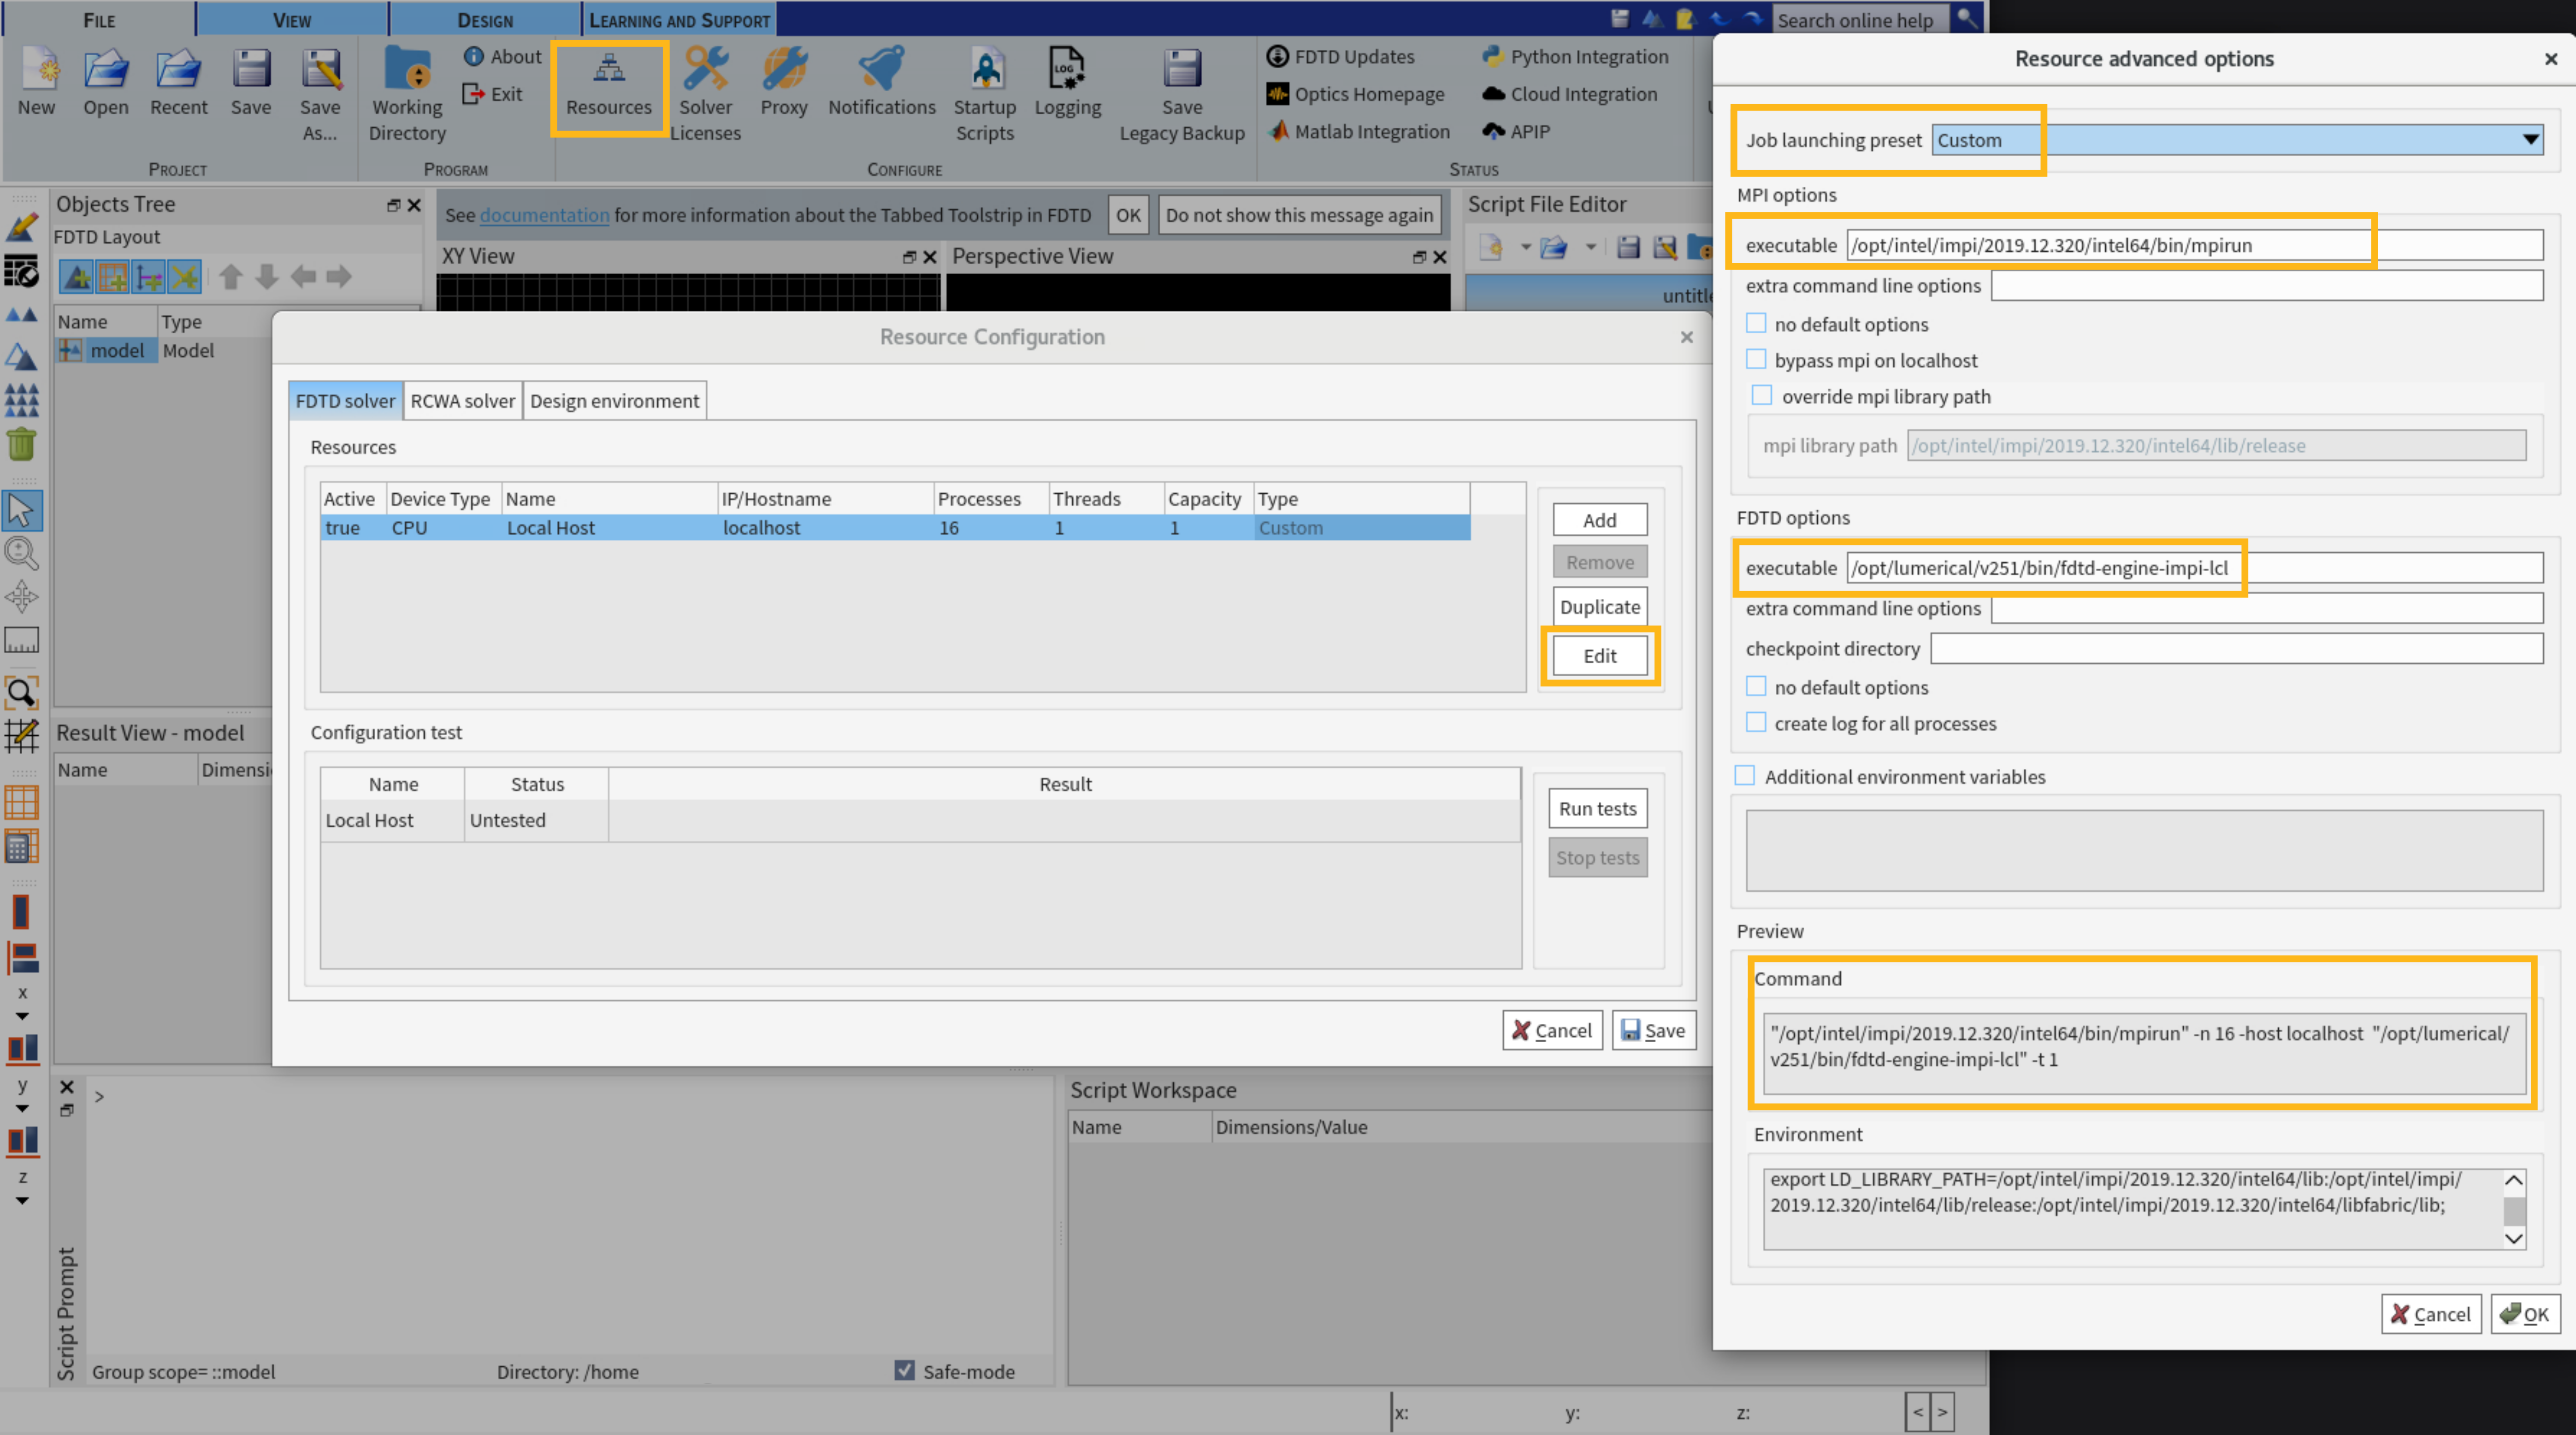Toggle MPI 'no default options' checkbox
Image resolution: width=2576 pixels, height=1435 pixels.
tap(1756, 324)
